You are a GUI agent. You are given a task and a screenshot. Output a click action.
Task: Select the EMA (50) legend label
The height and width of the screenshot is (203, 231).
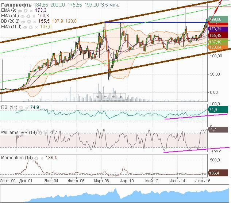pos(10,16)
